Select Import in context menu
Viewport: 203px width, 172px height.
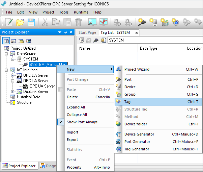[85, 132]
